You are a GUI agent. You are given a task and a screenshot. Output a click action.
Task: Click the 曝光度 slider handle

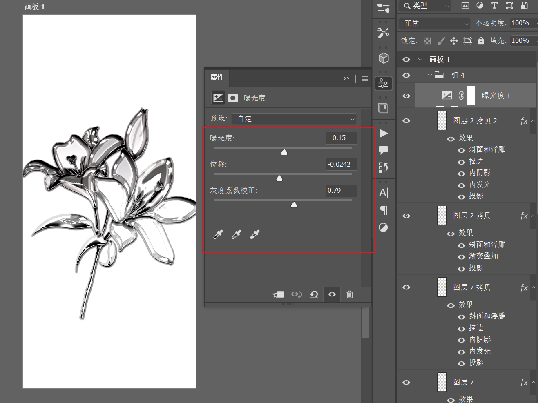click(284, 152)
